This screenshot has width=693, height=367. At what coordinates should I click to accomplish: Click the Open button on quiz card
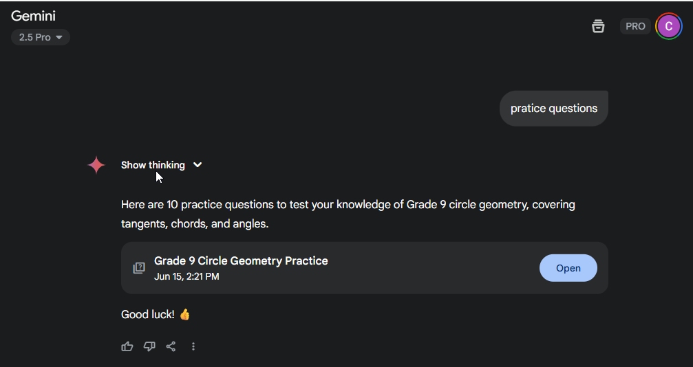568,268
